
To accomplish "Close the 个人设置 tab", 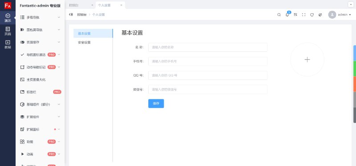I will click(x=121, y=5).
